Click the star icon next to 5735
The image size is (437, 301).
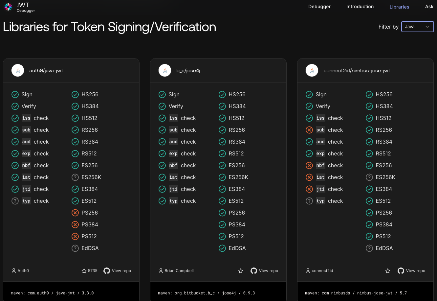click(x=84, y=271)
